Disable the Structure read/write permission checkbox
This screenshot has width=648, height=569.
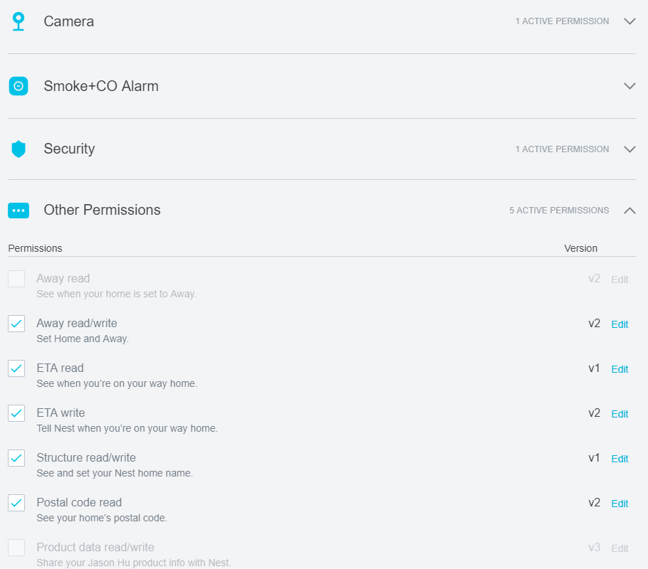coord(16,458)
